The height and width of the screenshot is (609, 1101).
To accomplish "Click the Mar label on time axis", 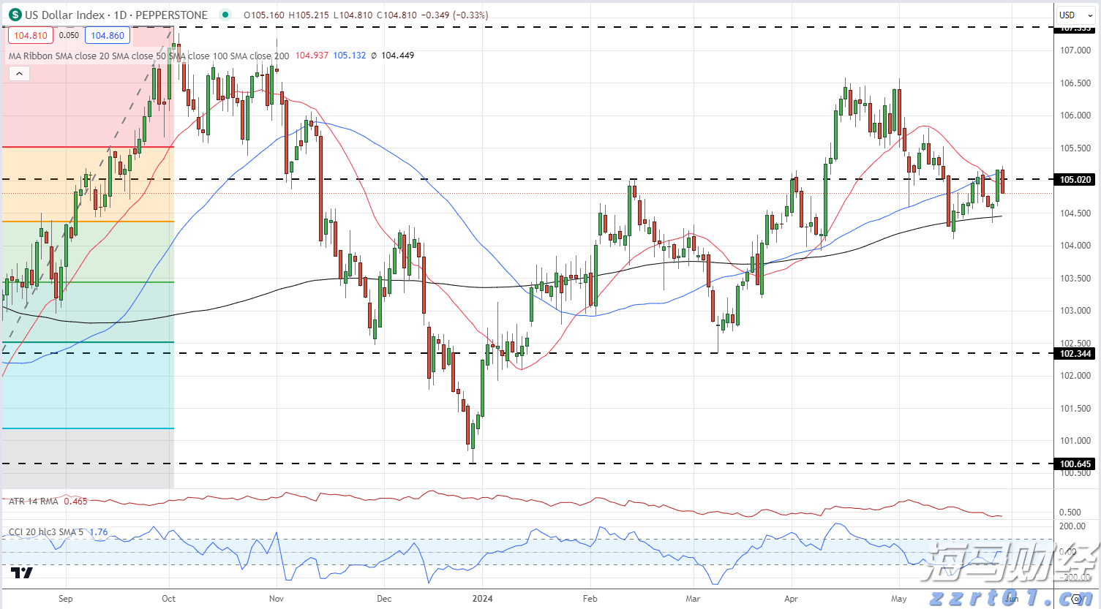I will [x=693, y=599].
